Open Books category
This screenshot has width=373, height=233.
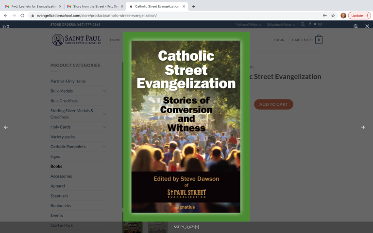point(56,166)
